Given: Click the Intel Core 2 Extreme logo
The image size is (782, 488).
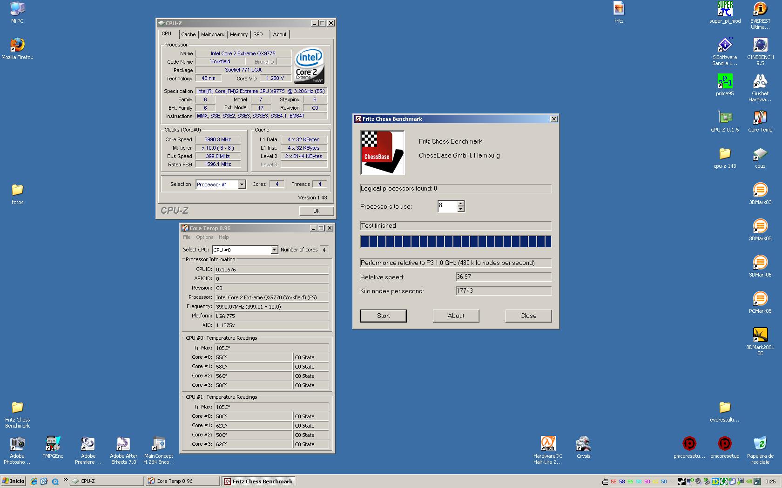Looking at the screenshot, I should click(x=309, y=66).
